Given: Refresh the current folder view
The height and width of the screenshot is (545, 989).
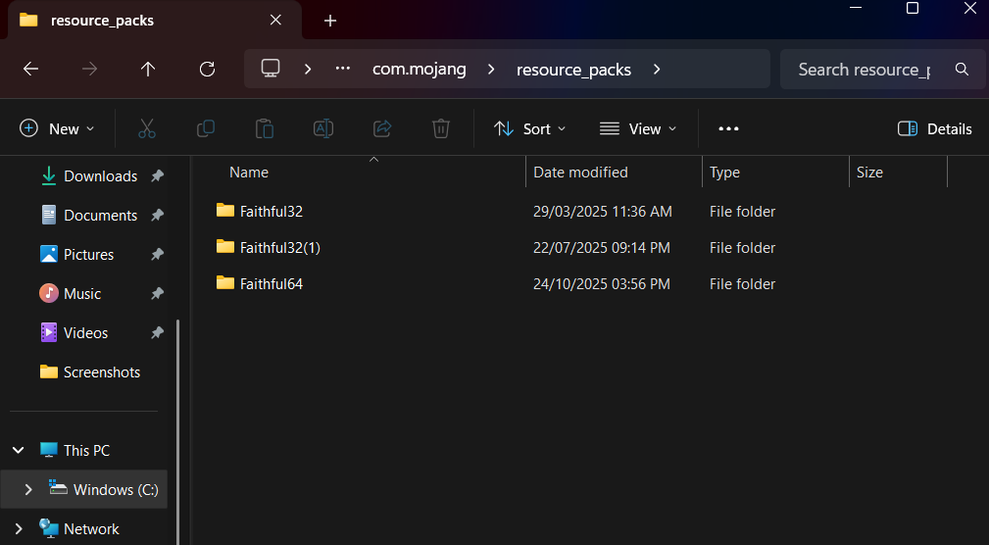Looking at the screenshot, I should point(207,69).
